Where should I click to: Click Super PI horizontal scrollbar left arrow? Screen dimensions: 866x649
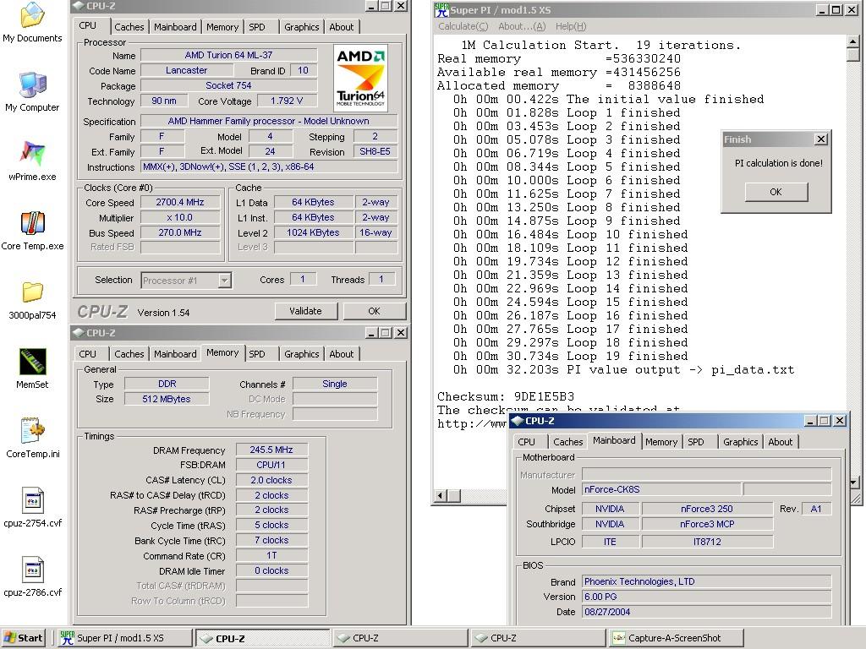pos(441,495)
